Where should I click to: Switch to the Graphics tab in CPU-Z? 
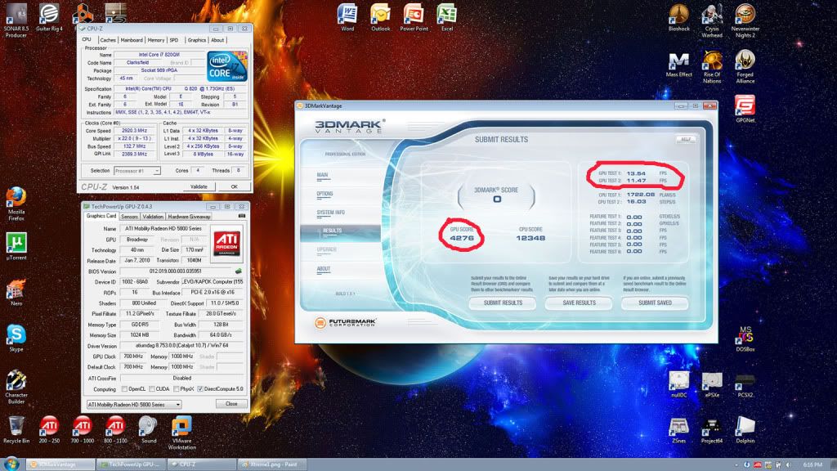pos(196,40)
